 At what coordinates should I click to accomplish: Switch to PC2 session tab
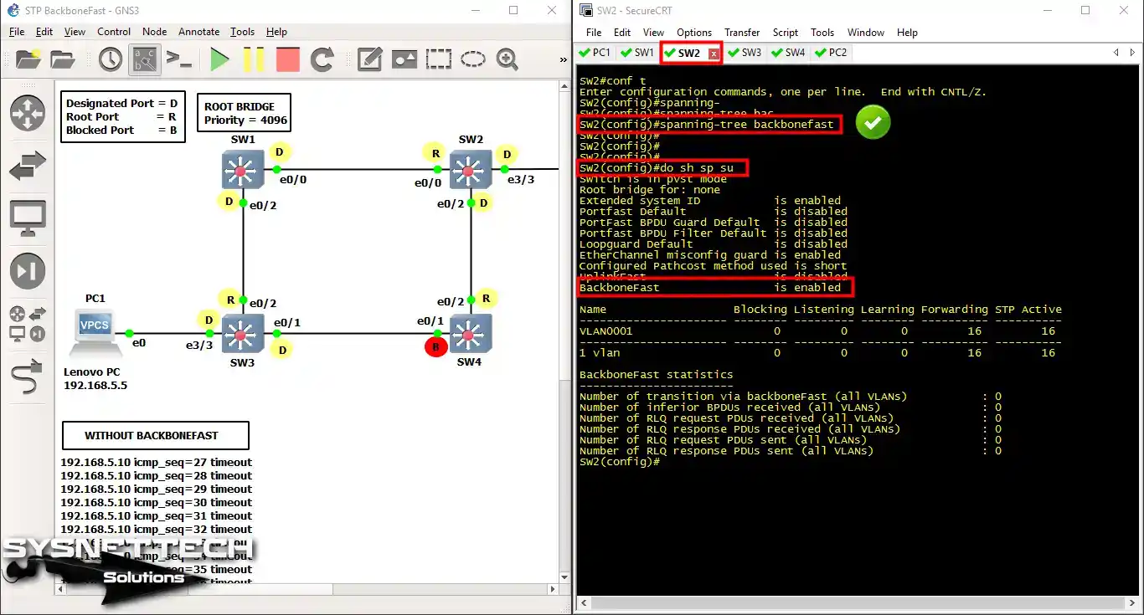[x=830, y=52]
